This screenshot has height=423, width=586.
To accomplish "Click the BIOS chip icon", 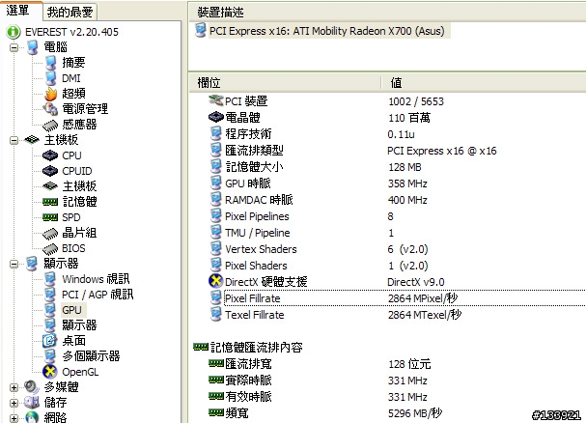I will (x=50, y=249).
